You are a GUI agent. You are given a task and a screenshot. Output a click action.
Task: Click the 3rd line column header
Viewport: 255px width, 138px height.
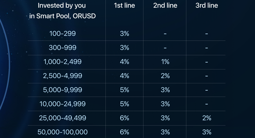click(x=207, y=5)
